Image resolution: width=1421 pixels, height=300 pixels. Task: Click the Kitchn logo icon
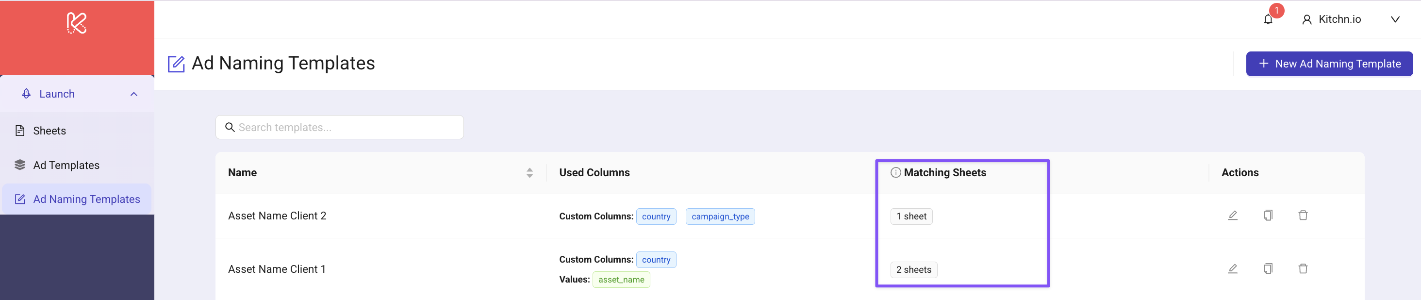(77, 23)
